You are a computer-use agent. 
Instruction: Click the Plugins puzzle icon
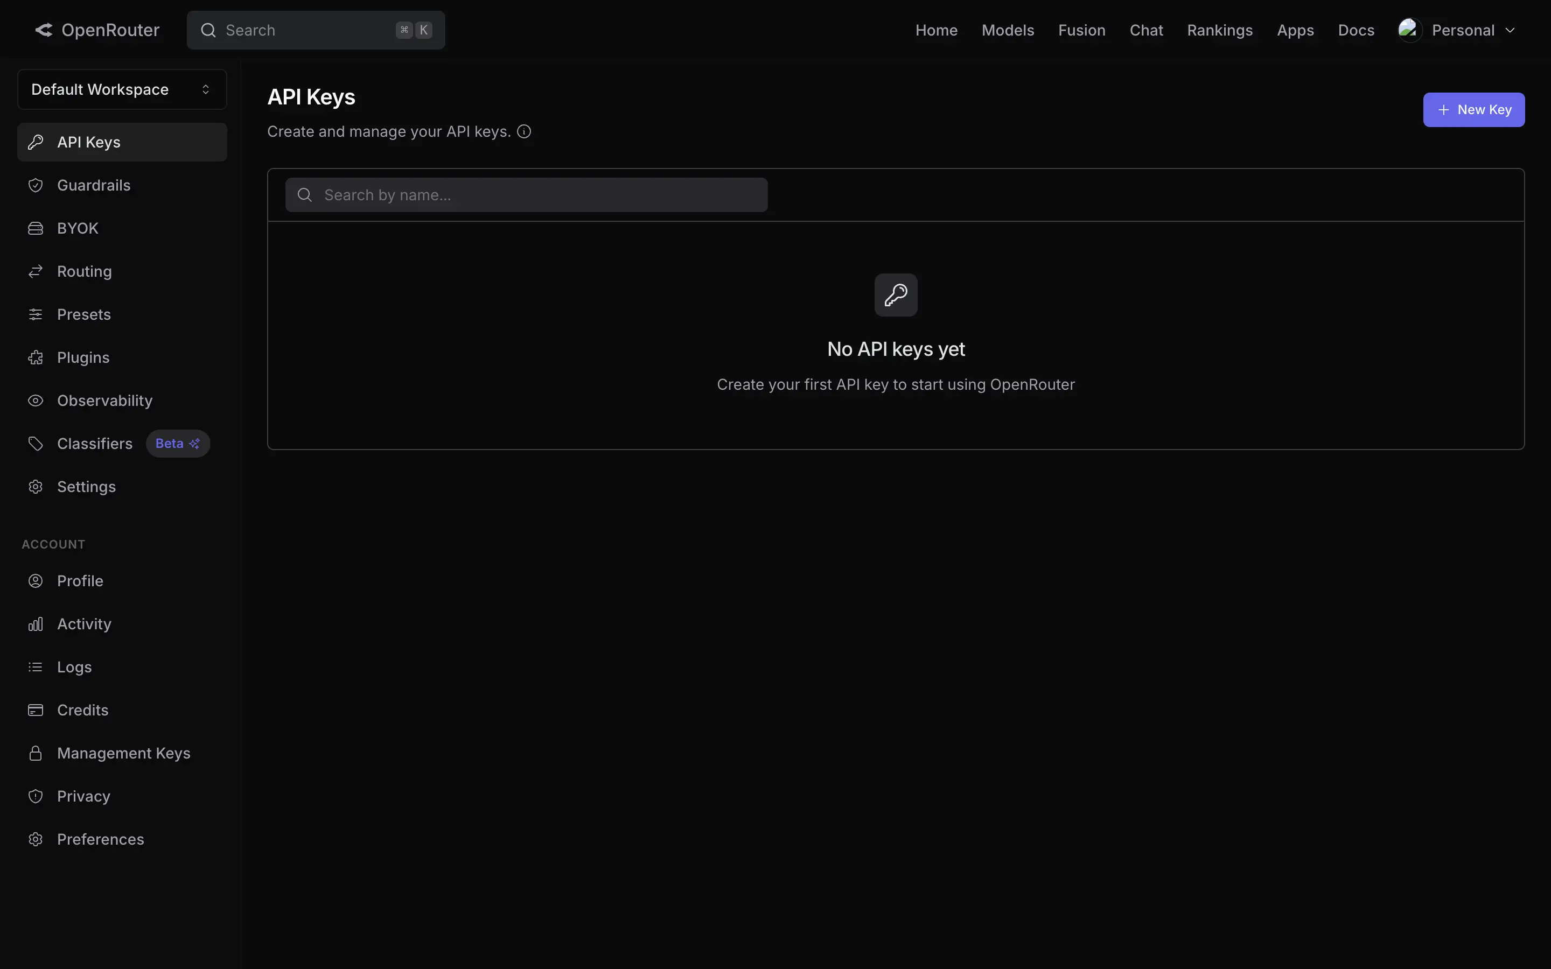pos(36,357)
